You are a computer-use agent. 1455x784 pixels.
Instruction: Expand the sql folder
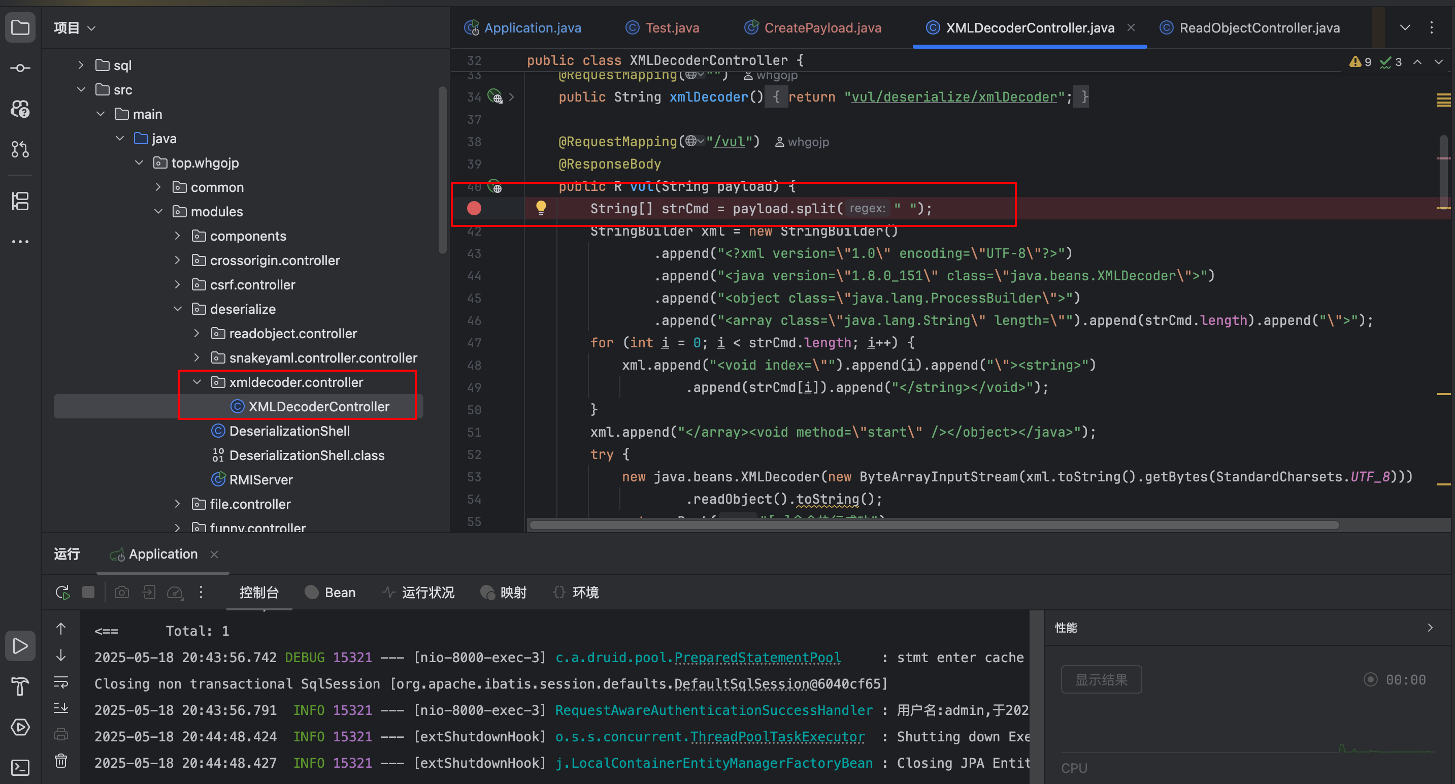(x=81, y=65)
